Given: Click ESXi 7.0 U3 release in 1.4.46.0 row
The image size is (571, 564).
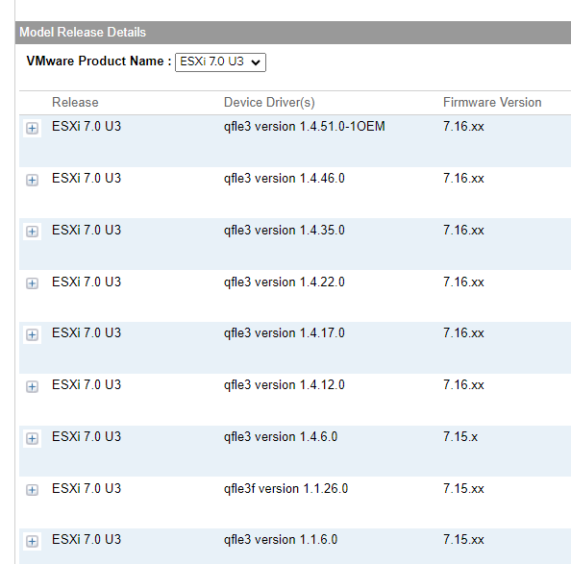Looking at the screenshot, I should pos(87,179).
